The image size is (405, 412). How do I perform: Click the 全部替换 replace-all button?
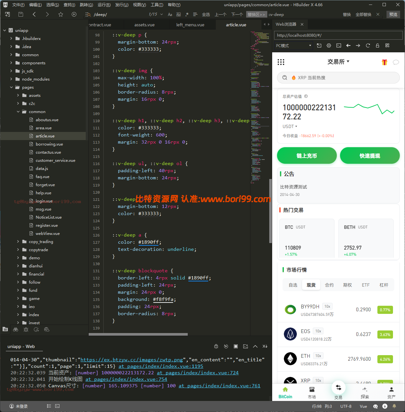click(x=363, y=15)
